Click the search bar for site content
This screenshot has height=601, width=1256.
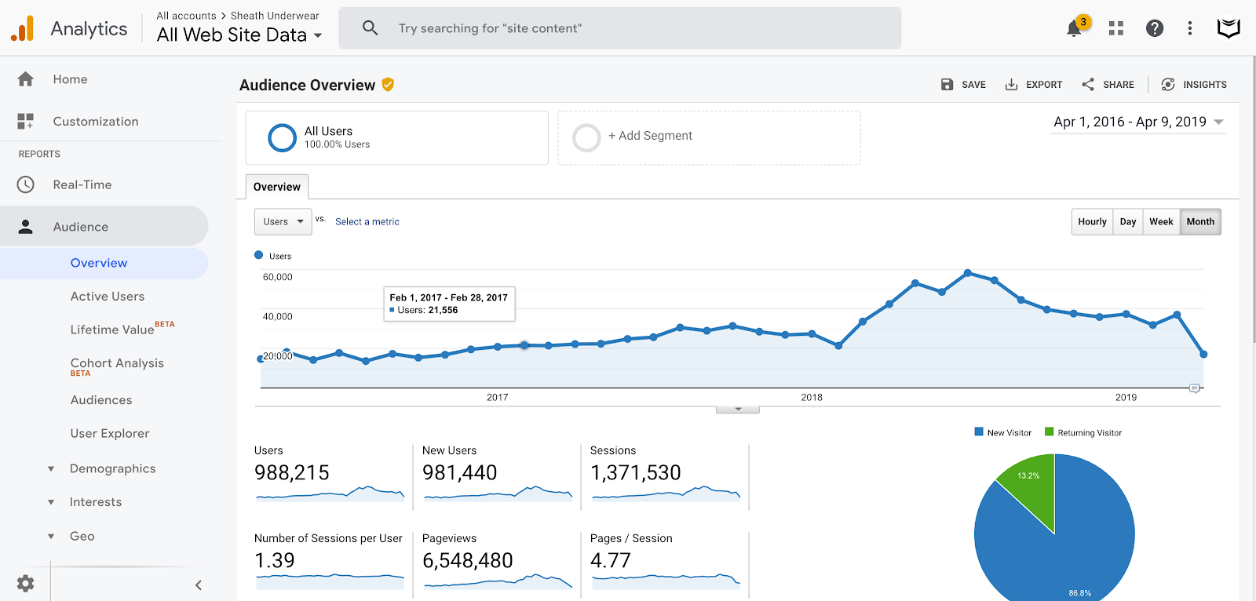(x=620, y=28)
